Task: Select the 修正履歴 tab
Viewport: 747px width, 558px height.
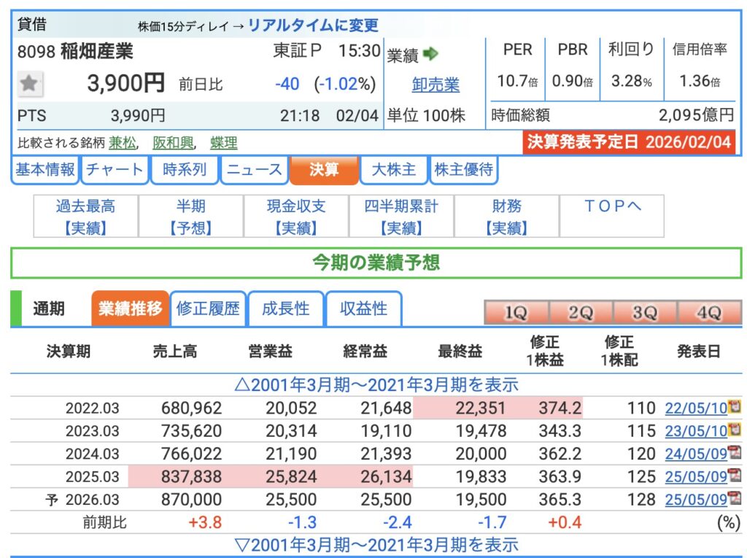Action: 208,309
